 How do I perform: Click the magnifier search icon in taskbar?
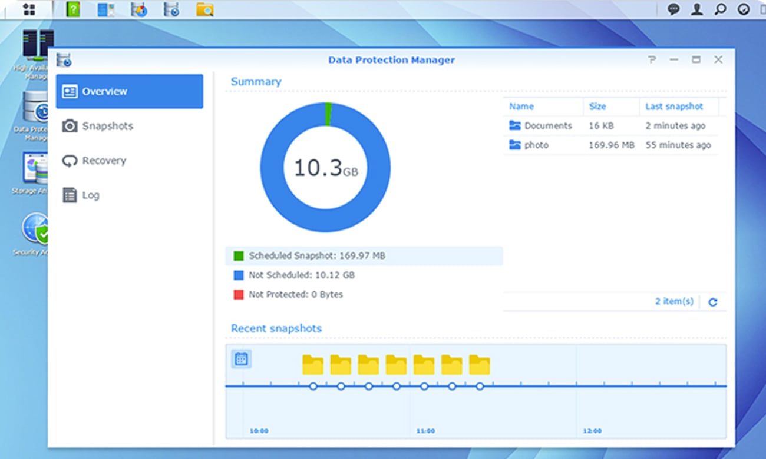(x=720, y=9)
